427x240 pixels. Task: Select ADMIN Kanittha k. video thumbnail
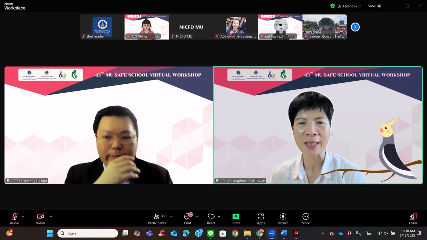tap(147, 27)
